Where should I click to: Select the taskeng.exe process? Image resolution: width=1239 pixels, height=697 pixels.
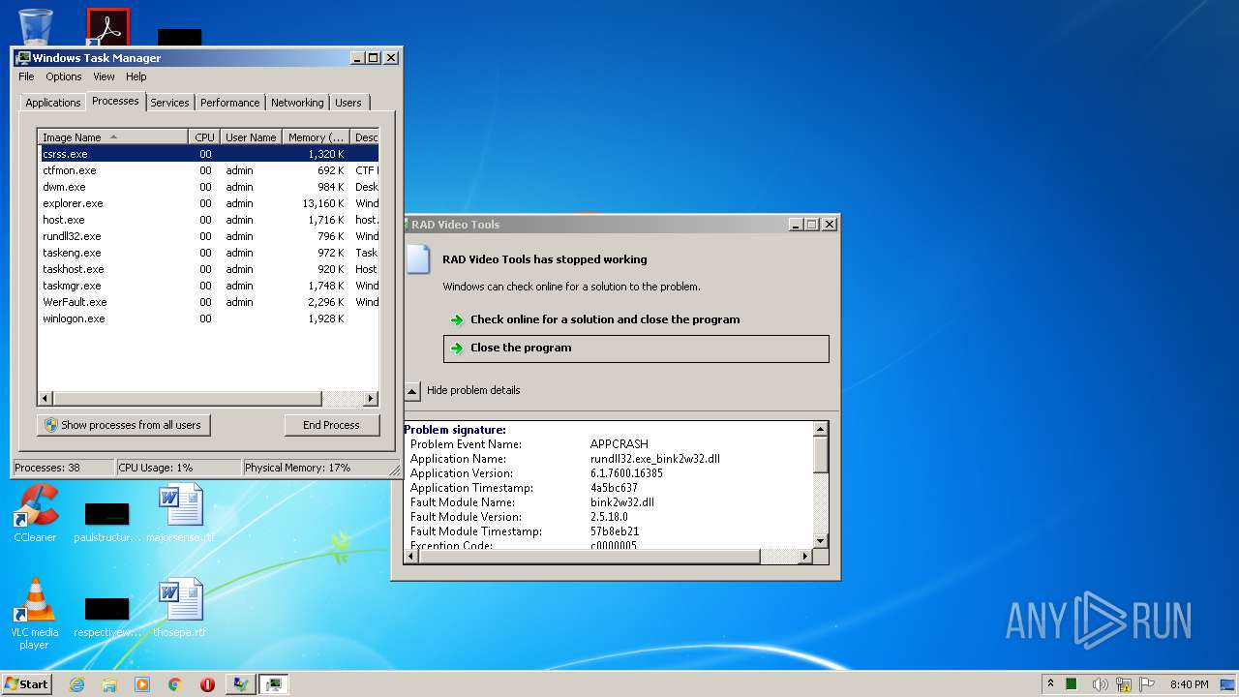[208, 253]
